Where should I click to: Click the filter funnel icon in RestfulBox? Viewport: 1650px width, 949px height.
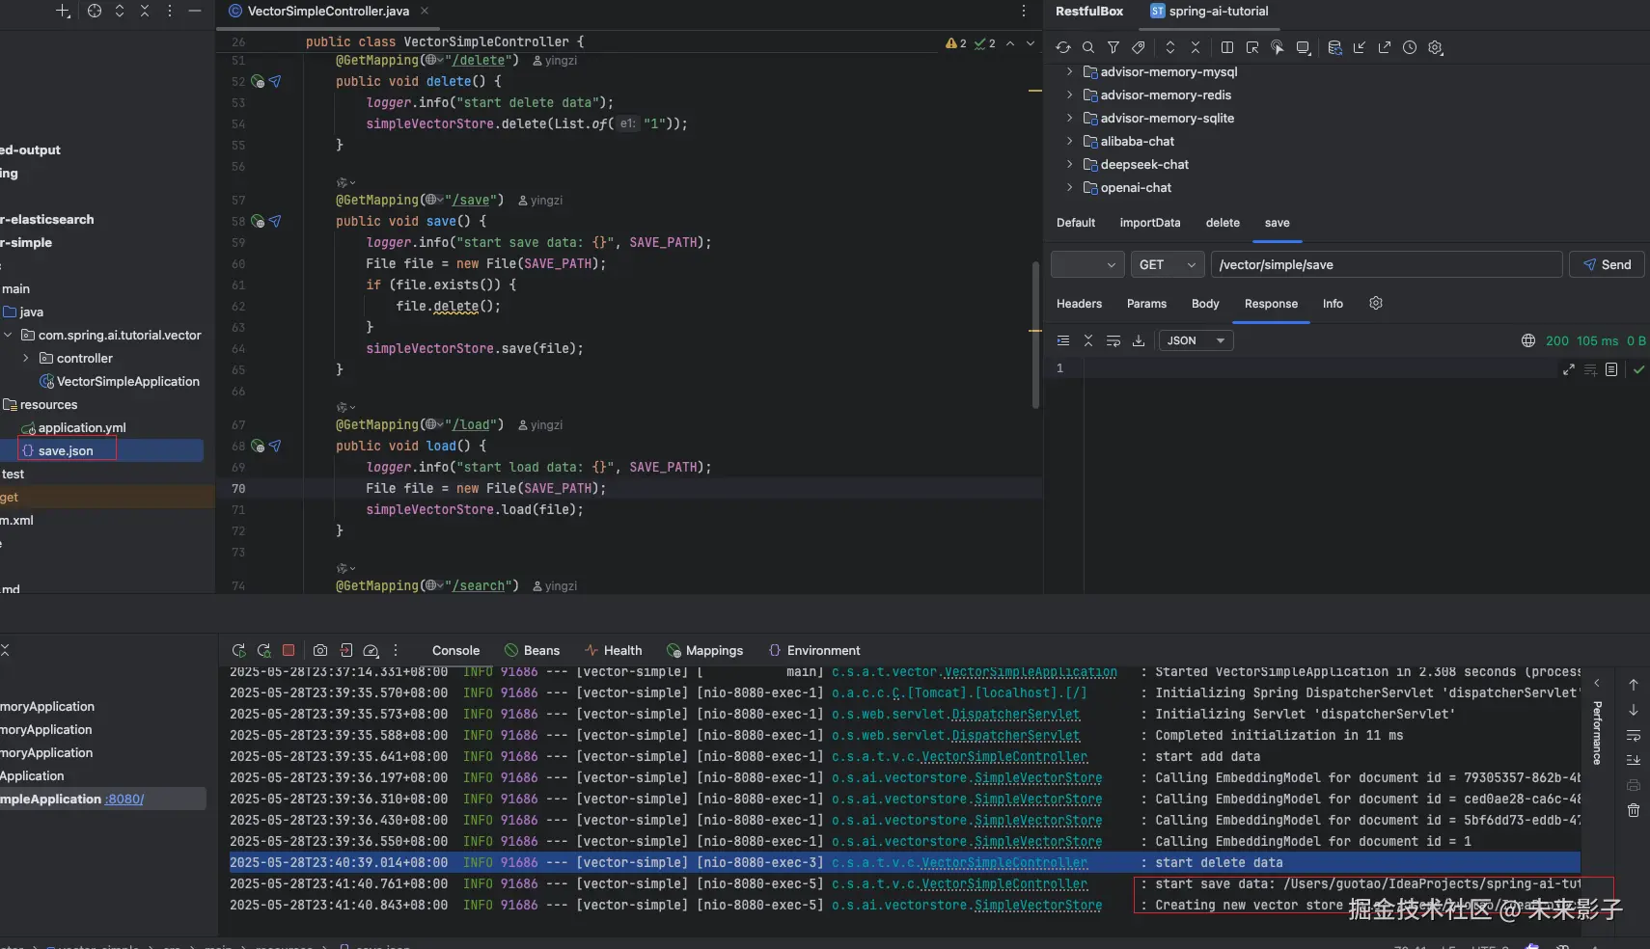point(1114,47)
